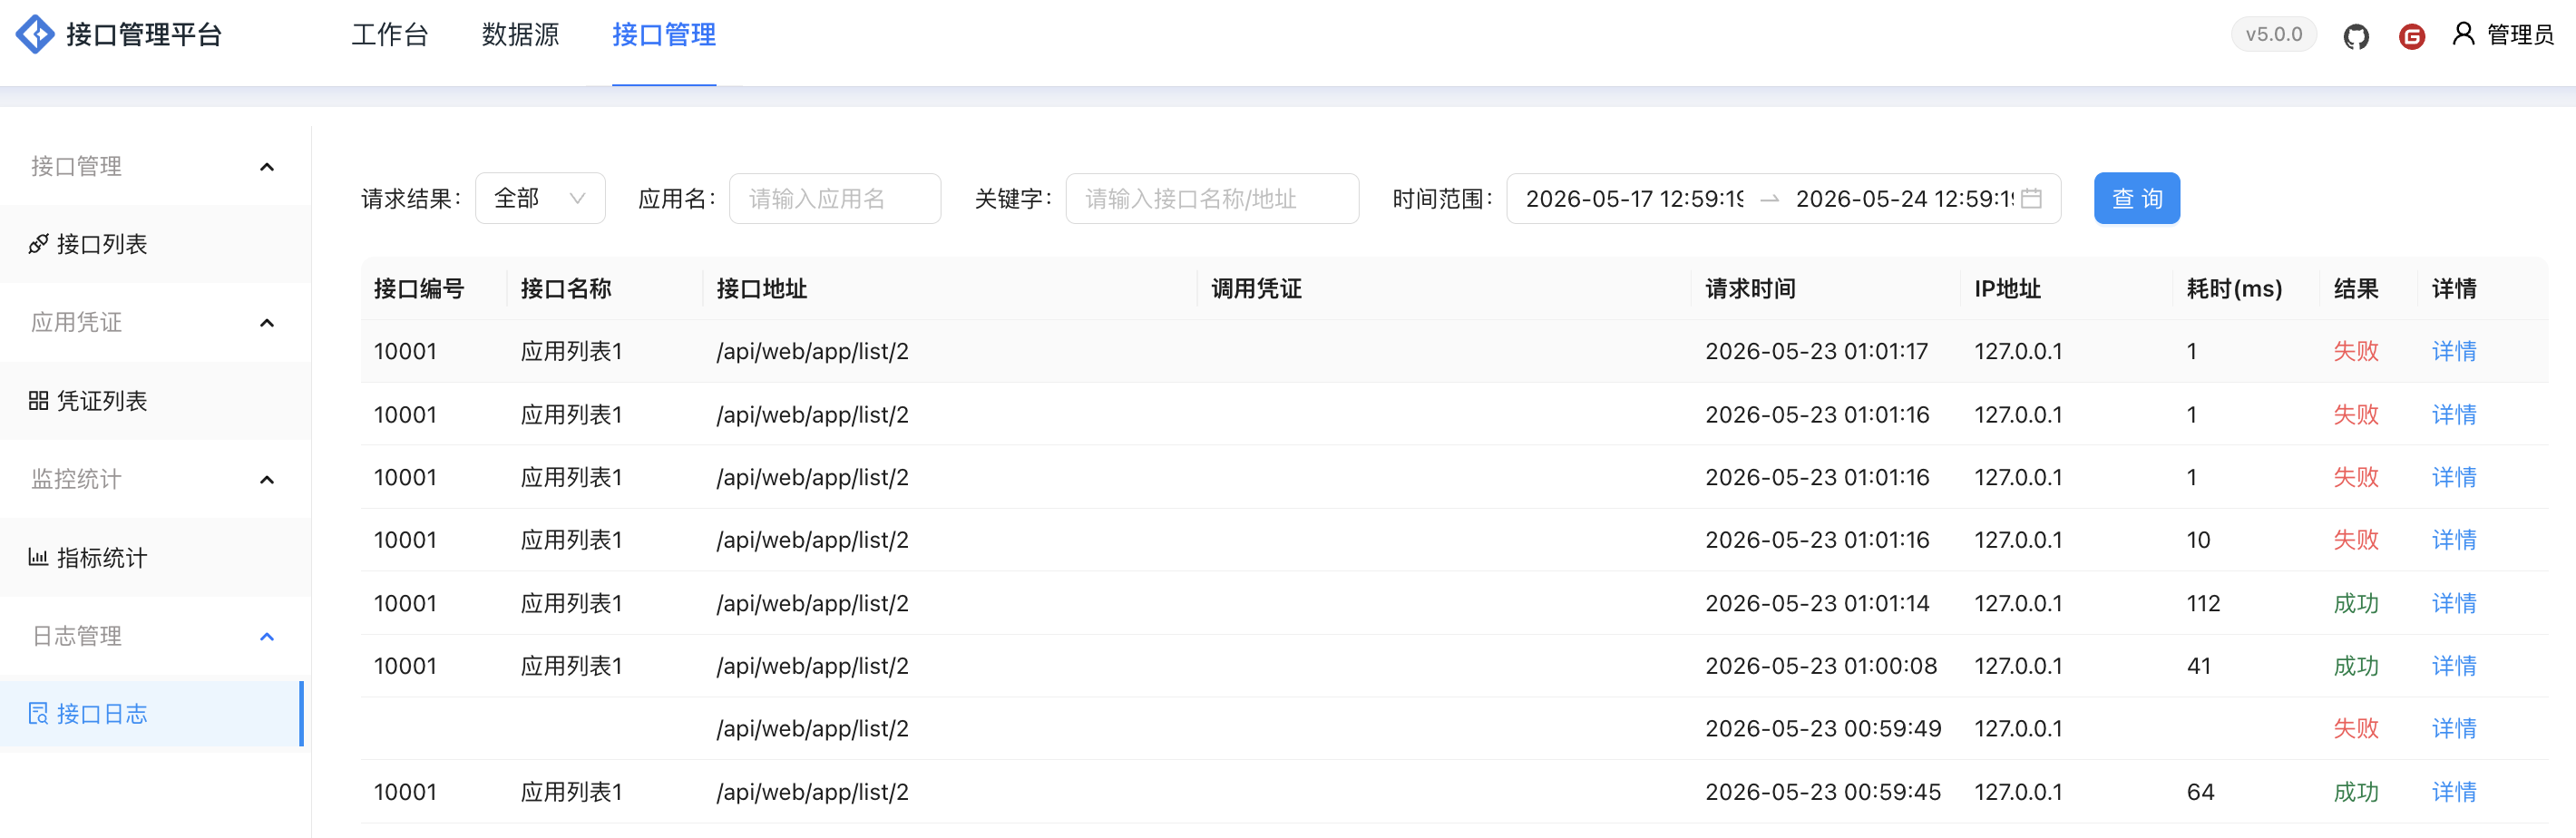Switch to the 工作台 tab
Viewport: 2576px width, 838px height.
pos(390,35)
